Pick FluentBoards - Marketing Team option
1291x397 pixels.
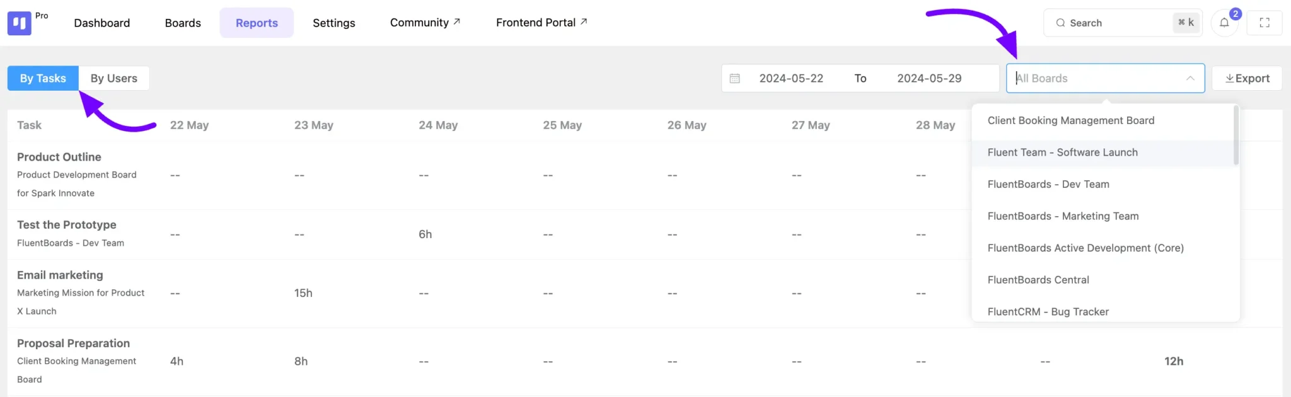1063,216
